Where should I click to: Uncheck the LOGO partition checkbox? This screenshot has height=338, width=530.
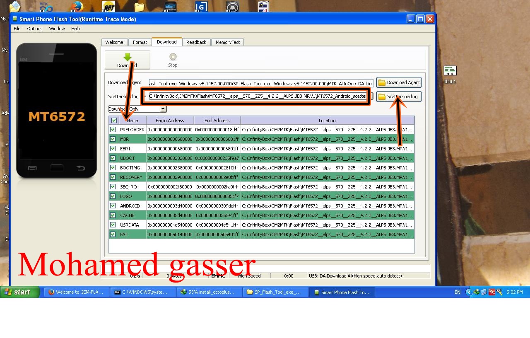pyautogui.click(x=113, y=196)
